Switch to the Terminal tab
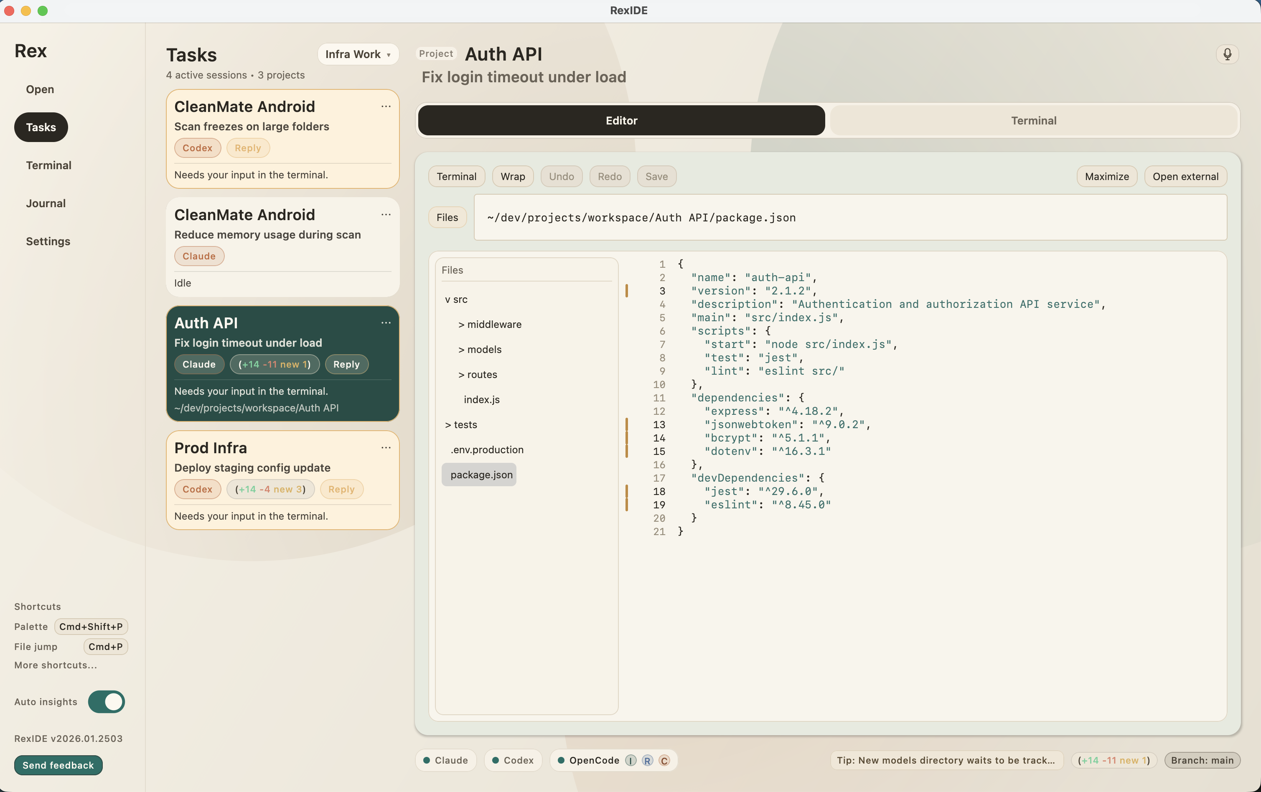This screenshot has width=1261, height=792. [x=1034, y=120]
